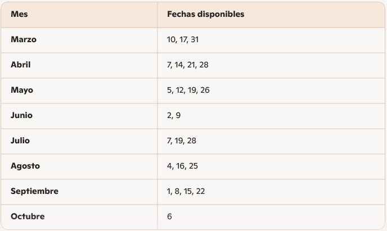Pick date 31 in the Marzo row
This screenshot has width=387, height=231.
[195, 39]
